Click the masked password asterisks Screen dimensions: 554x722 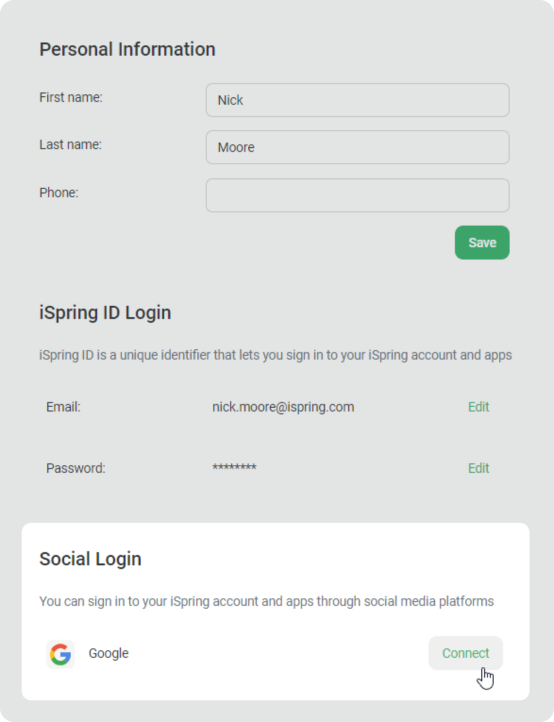234,467
